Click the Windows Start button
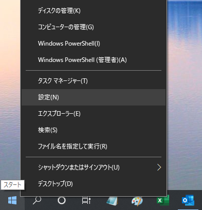This screenshot has width=202, height=210. tap(12, 200)
